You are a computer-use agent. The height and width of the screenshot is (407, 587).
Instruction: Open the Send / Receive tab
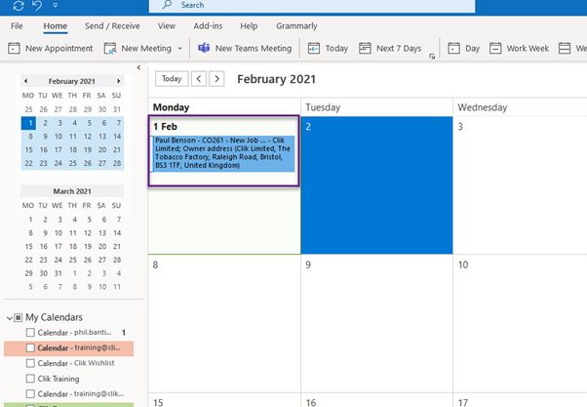click(112, 25)
